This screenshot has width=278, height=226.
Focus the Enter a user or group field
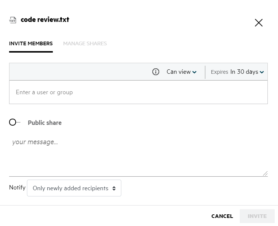[x=138, y=92]
